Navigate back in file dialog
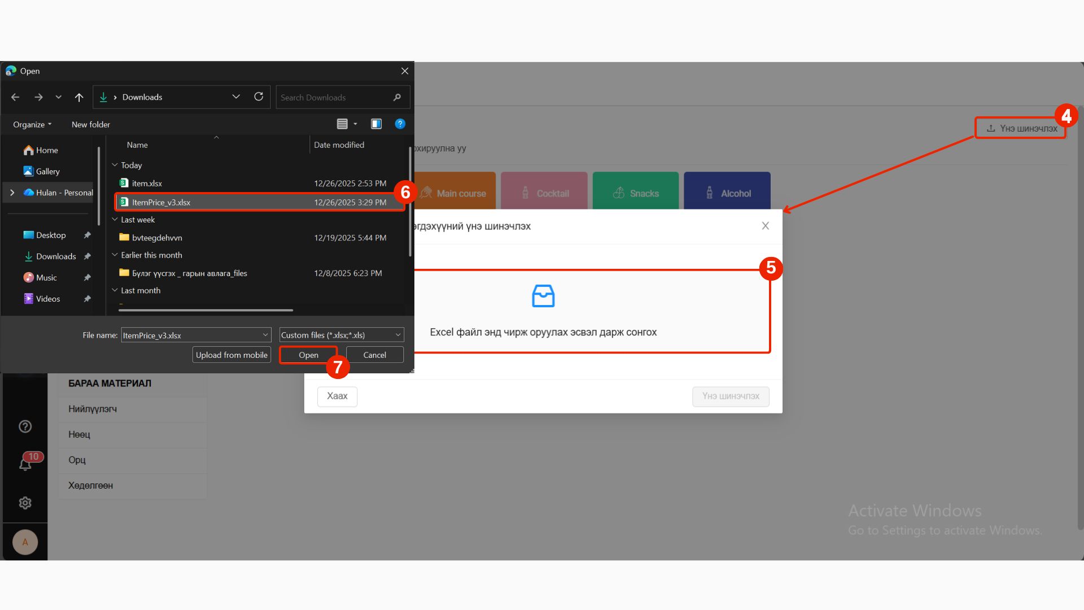 pyautogui.click(x=15, y=97)
